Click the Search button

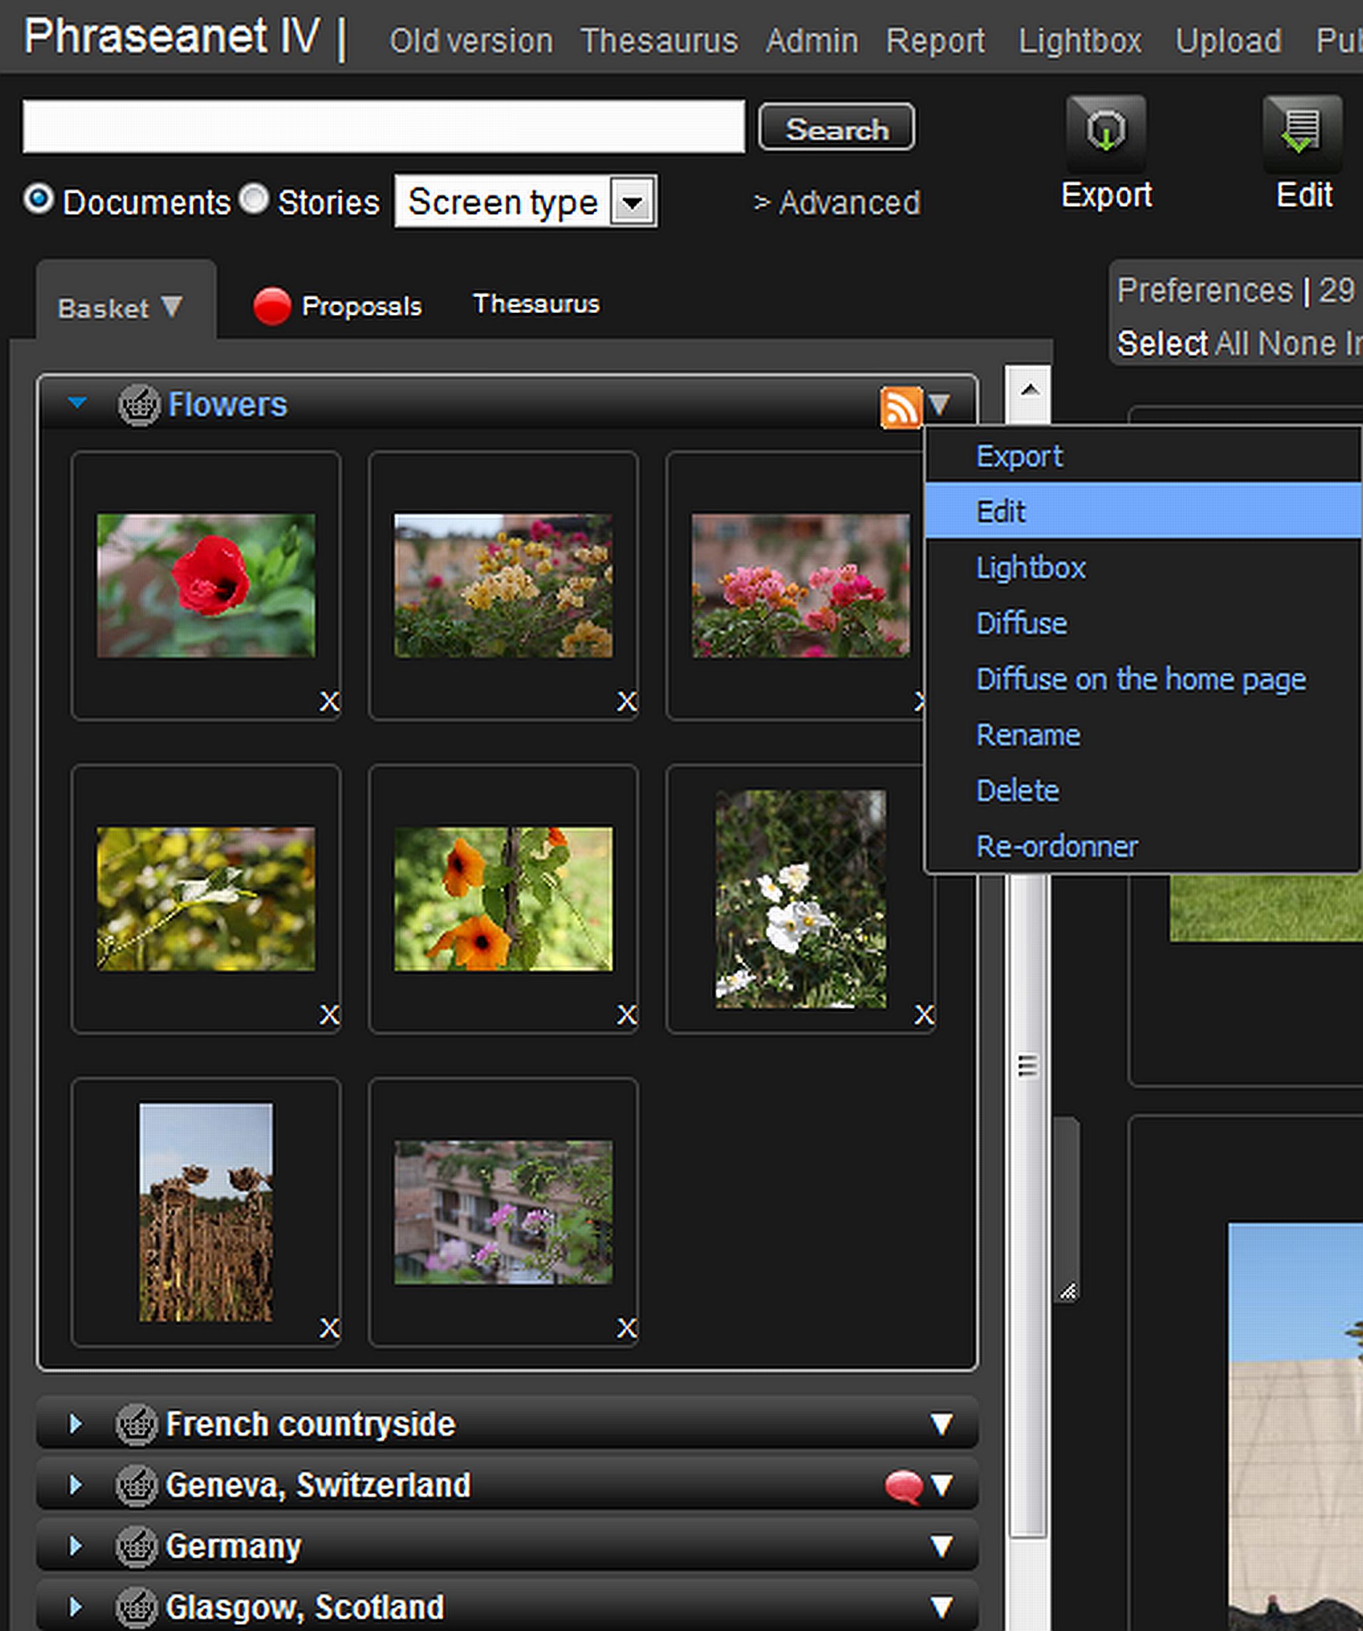pyautogui.click(x=836, y=127)
